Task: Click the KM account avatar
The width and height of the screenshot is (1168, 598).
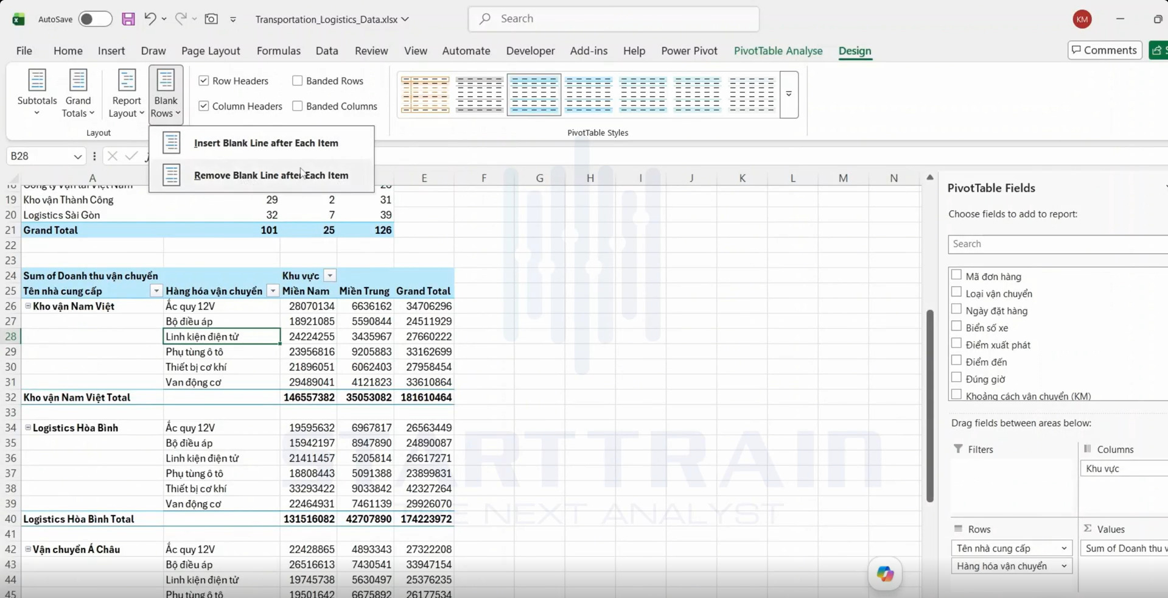Action: 1082,19
